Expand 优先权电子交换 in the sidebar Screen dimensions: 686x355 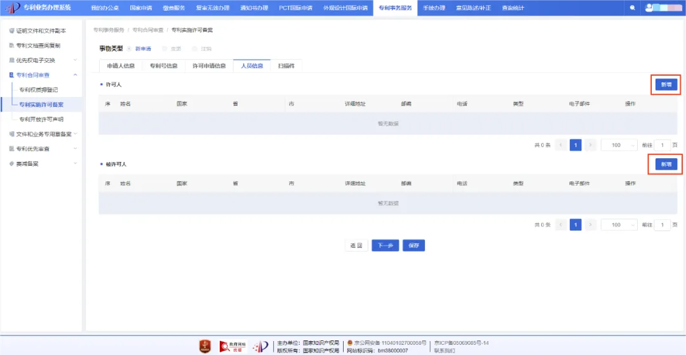point(75,60)
